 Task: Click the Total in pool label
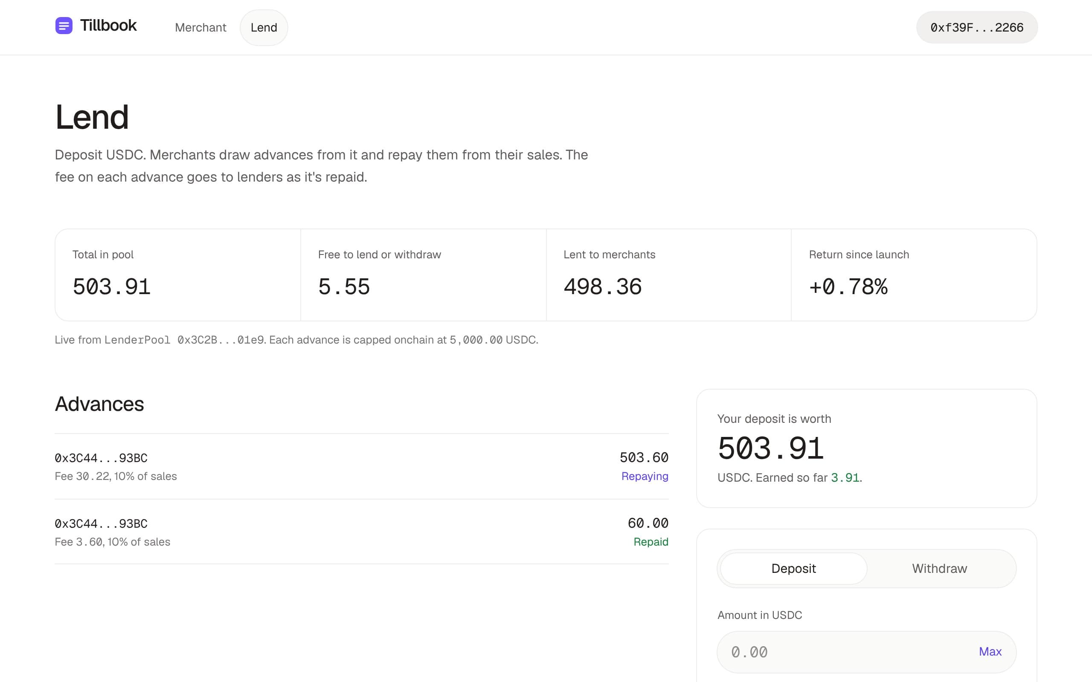(x=103, y=254)
